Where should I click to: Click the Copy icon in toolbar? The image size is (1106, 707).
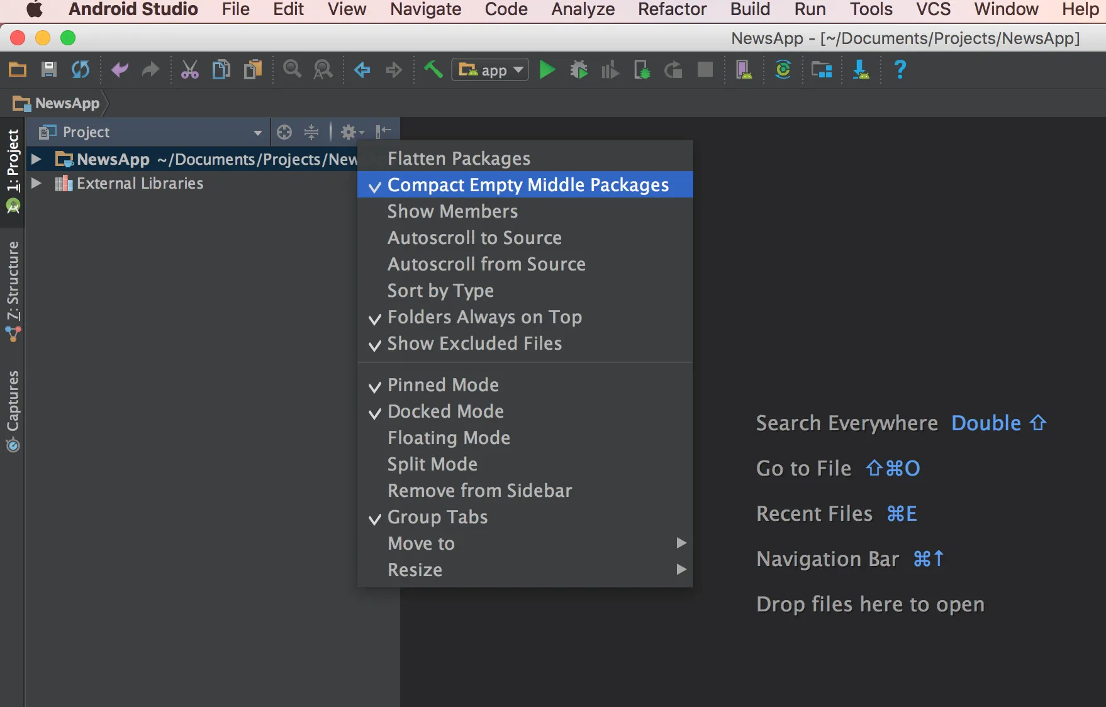coord(221,69)
